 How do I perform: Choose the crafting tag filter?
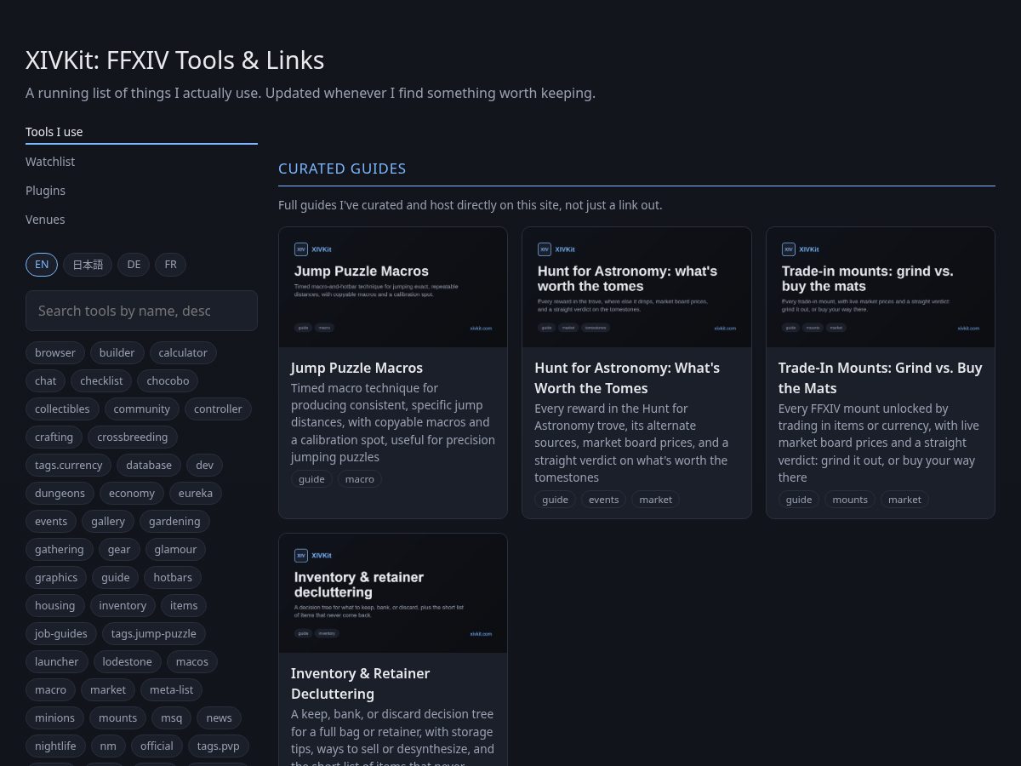coord(54,437)
